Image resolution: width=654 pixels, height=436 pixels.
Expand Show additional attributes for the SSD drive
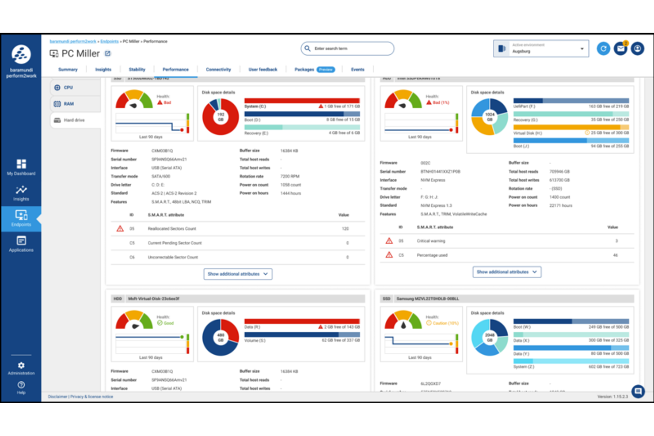pos(238,274)
